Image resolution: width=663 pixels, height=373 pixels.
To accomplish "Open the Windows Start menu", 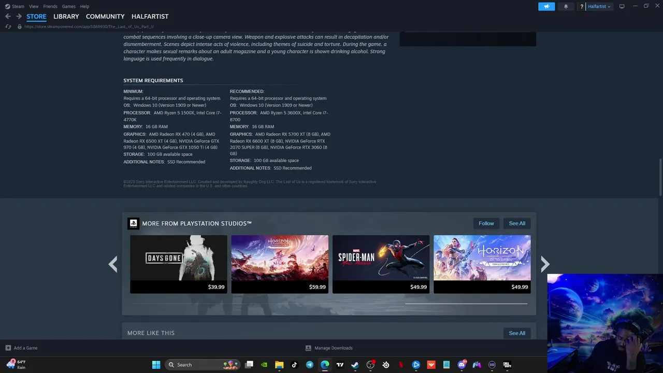I will [x=156, y=365].
